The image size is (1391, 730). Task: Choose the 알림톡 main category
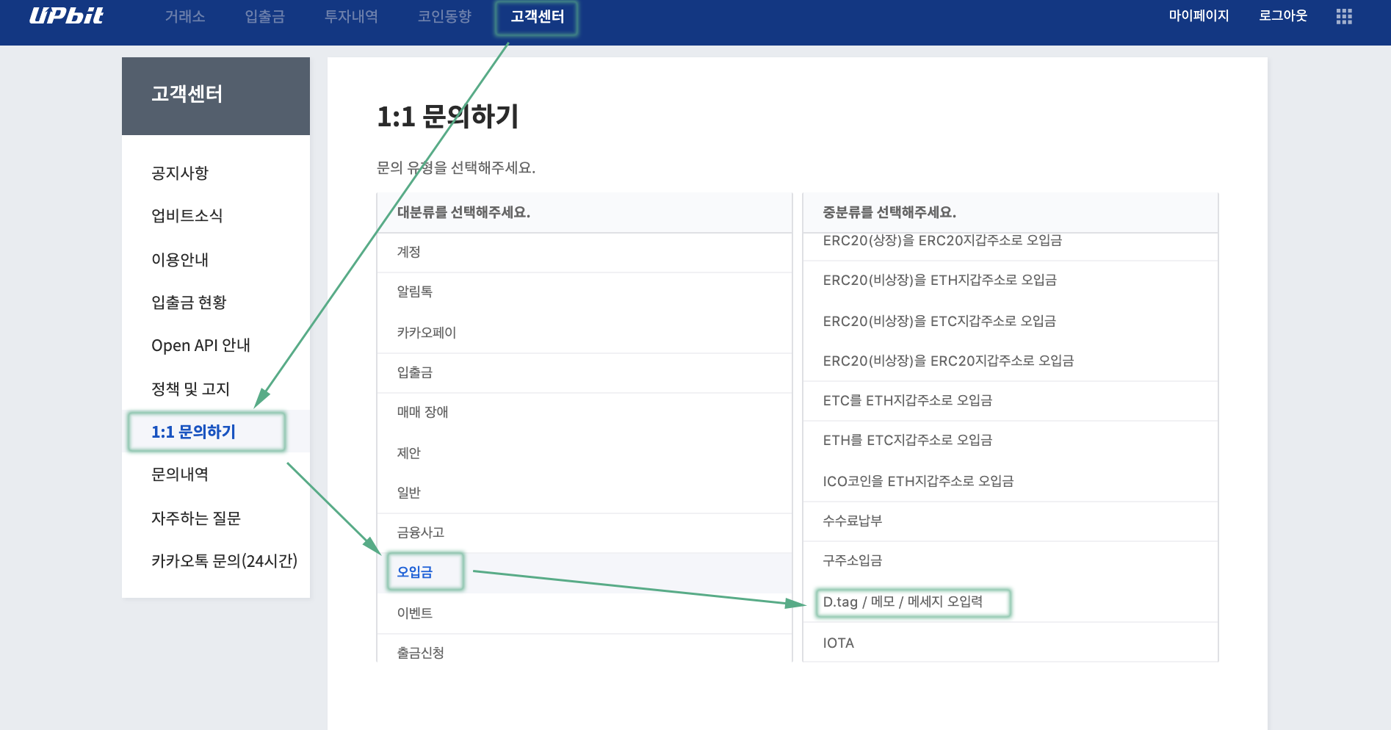point(585,292)
